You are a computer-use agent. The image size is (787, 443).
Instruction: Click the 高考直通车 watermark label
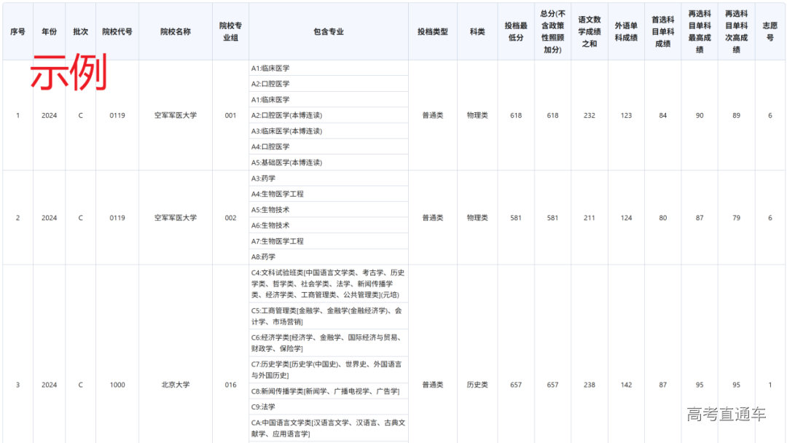[x=726, y=415]
